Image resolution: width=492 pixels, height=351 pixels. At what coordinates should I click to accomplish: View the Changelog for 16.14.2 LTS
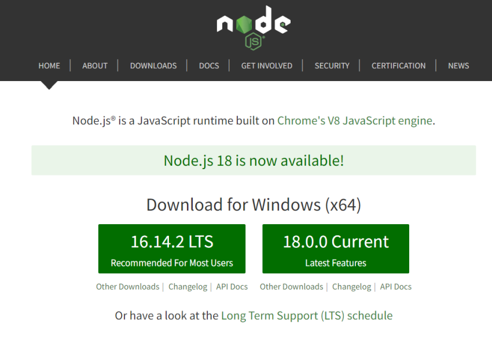188,286
